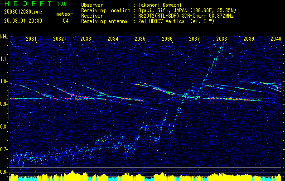Select the version number 1.0.0
The width and height of the screenshot is (285, 181).
tap(62, 4)
